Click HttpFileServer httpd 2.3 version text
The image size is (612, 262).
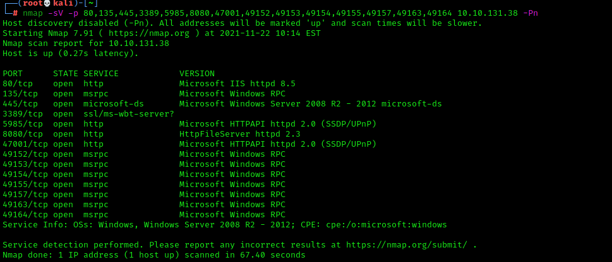239,134
